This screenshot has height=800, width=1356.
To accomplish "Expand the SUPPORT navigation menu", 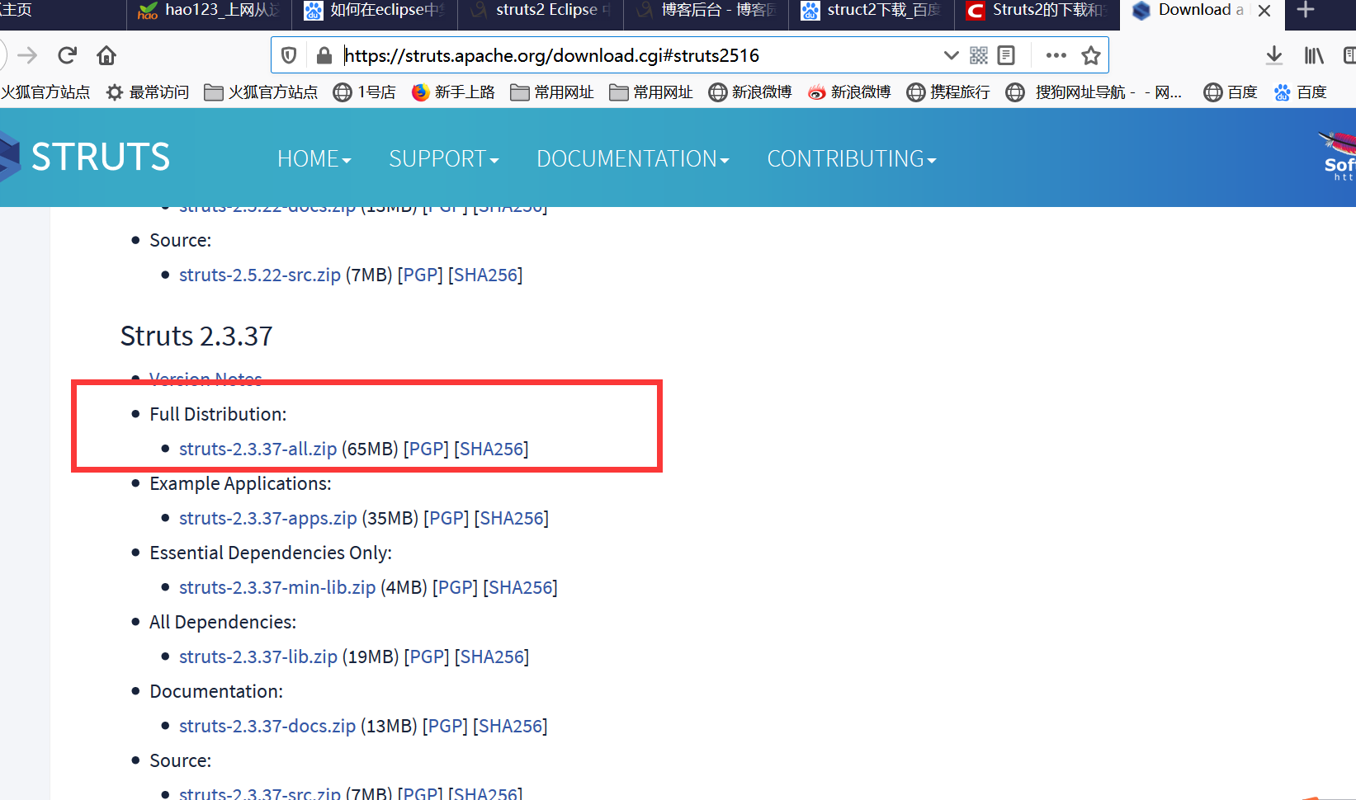I will point(444,158).
